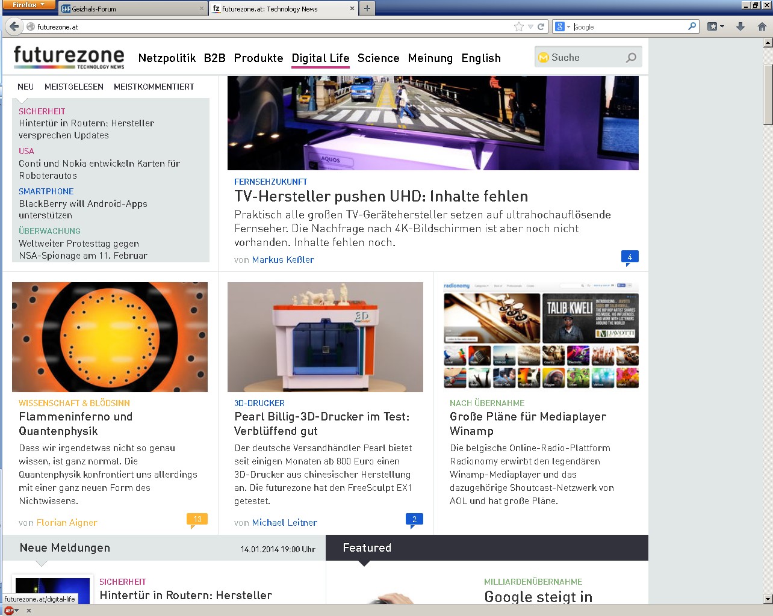Go to the browser home page icon
This screenshot has width=773, height=616.
click(x=762, y=26)
